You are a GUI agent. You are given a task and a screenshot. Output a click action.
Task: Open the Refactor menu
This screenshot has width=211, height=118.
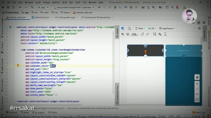pos(56,2)
